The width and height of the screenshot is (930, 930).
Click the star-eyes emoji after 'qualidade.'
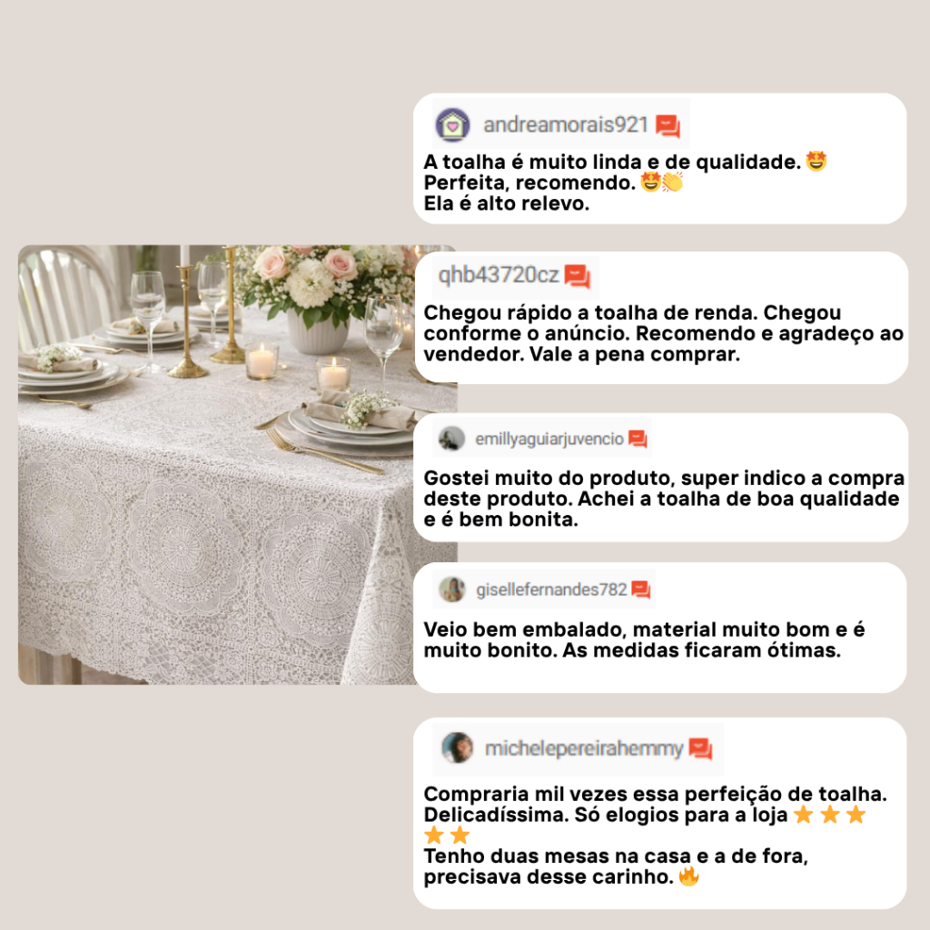click(x=816, y=161)
